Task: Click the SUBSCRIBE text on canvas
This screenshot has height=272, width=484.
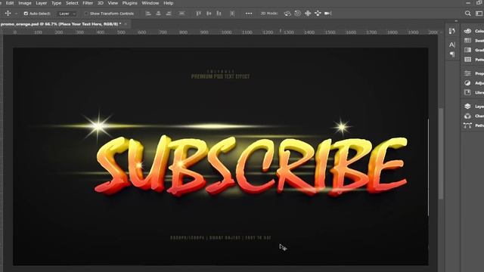Action: click(x=251, y=165)
